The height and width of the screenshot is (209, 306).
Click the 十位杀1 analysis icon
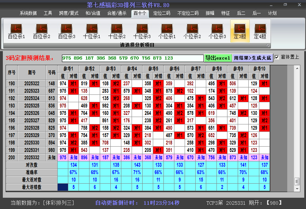[92, 28]
